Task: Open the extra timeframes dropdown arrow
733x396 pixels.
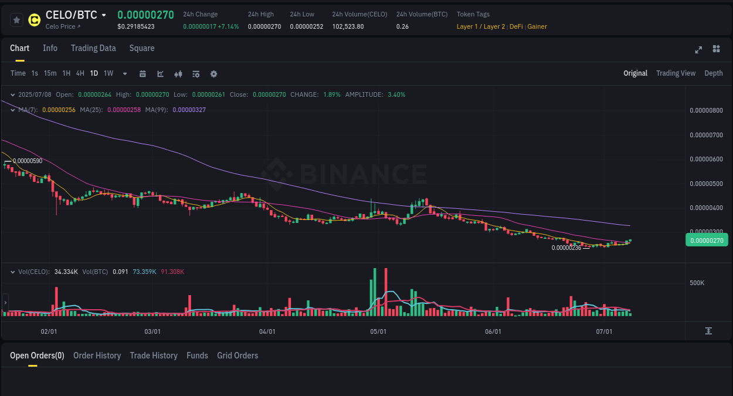Action: [x=124, y=73]
